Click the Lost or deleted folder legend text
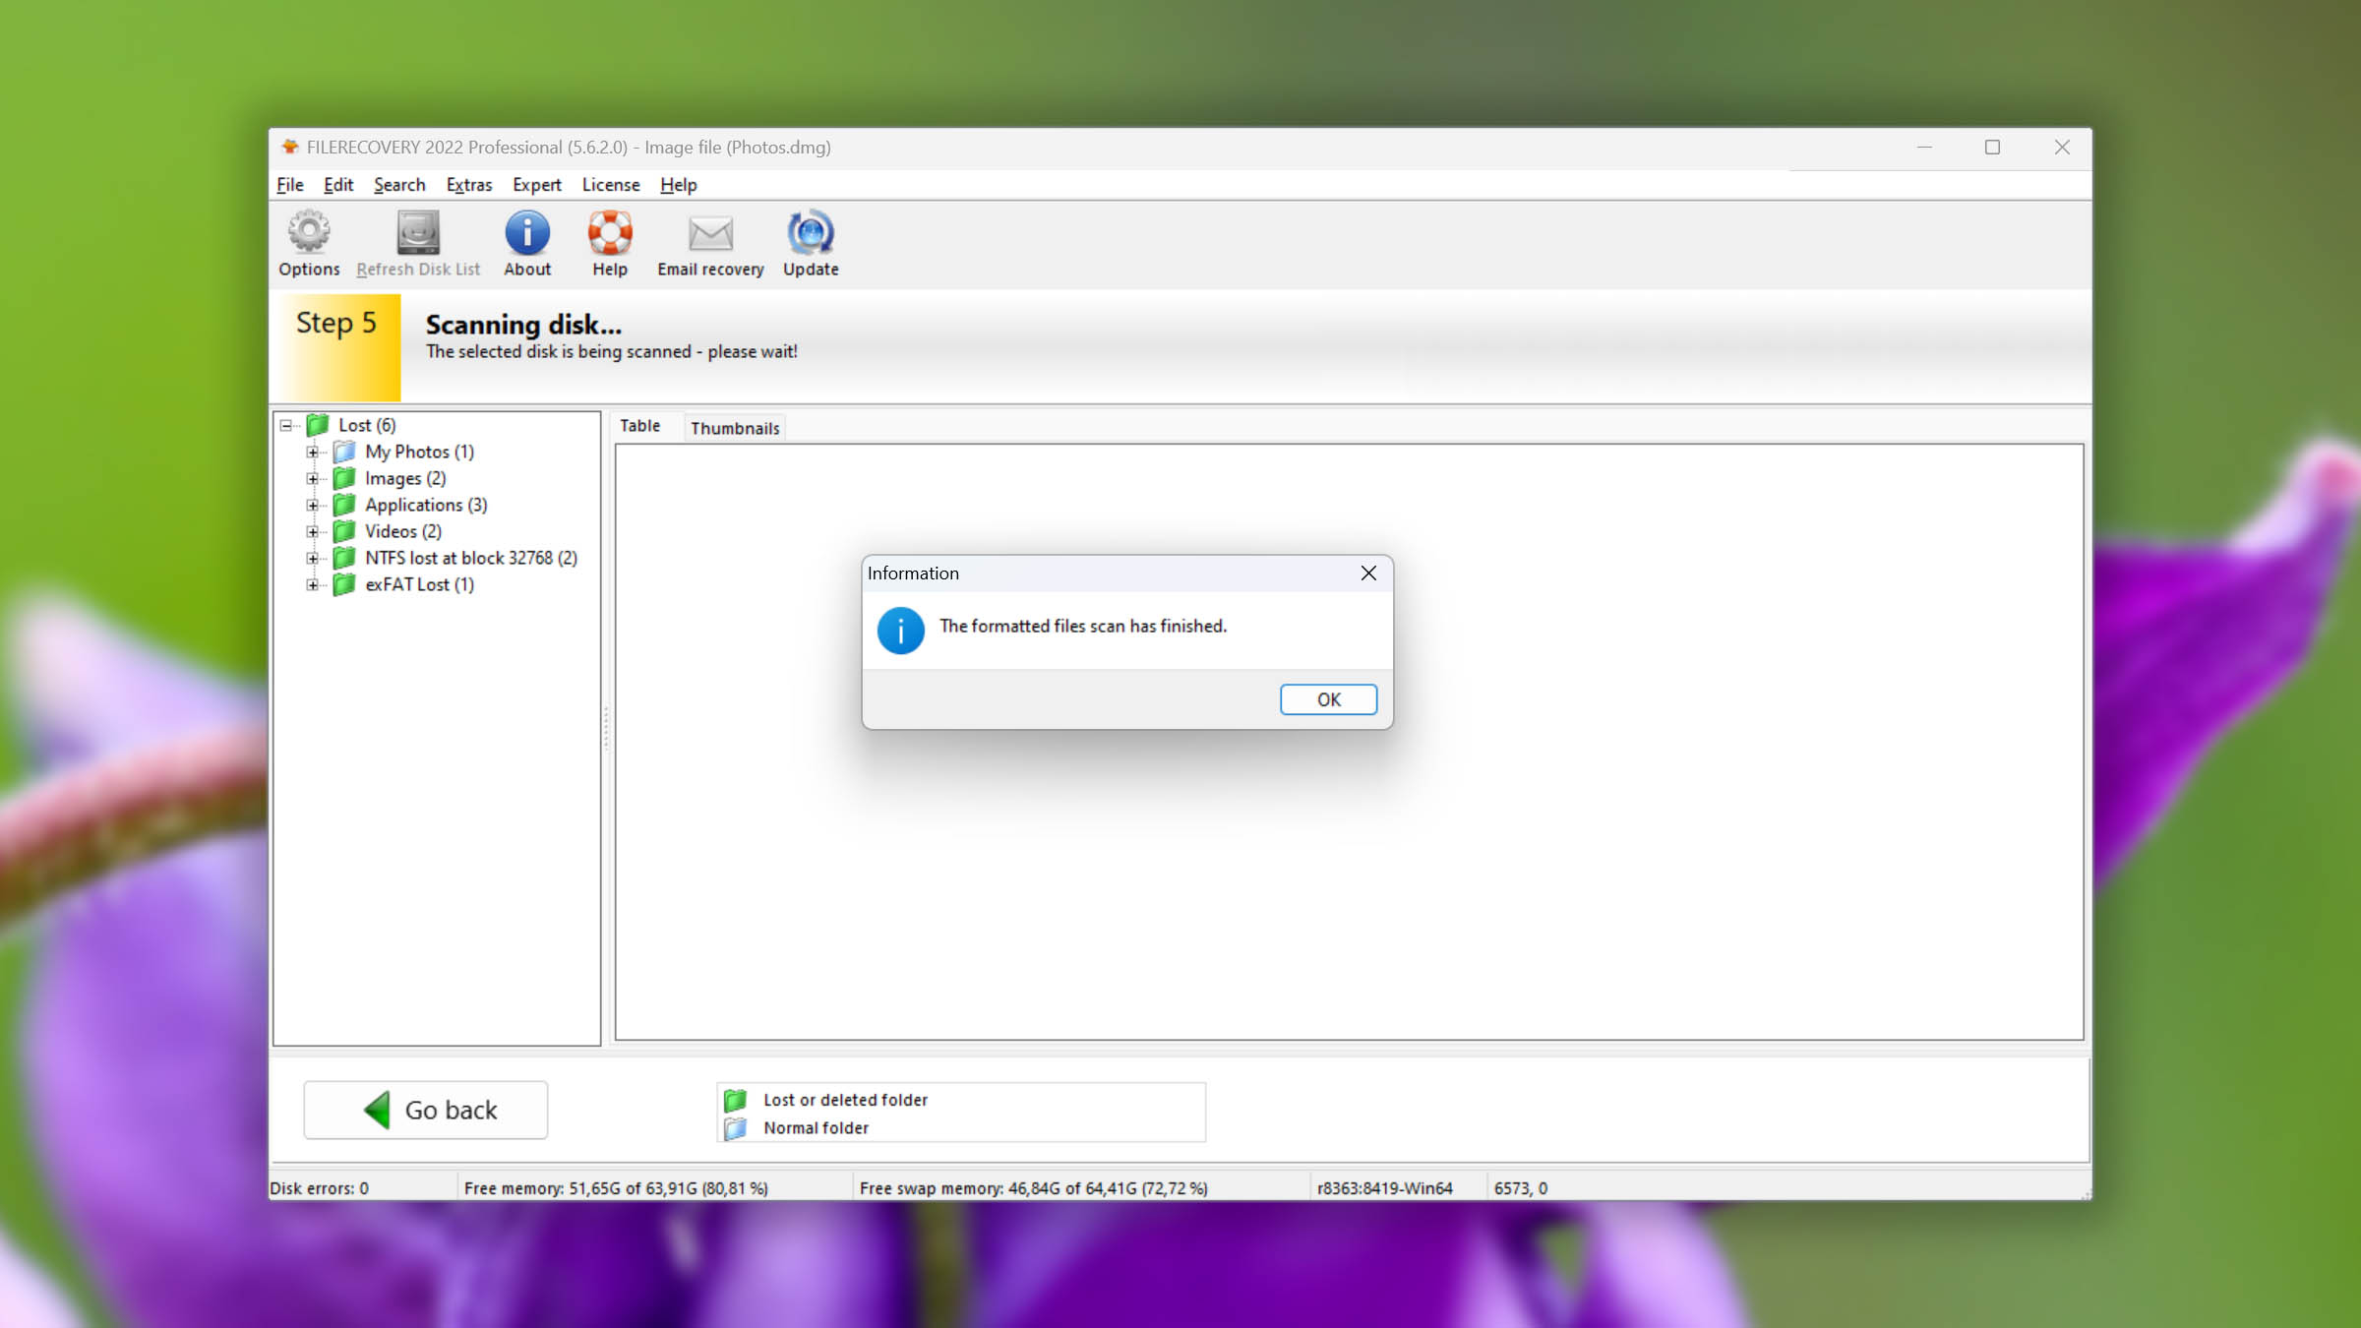Image resolution: width=2361 pixels, height=1328 pixels. (x=845, y=1100)
